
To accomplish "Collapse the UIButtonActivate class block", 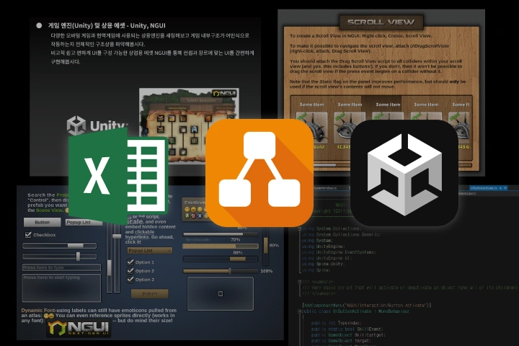I will tap(300, 311).
